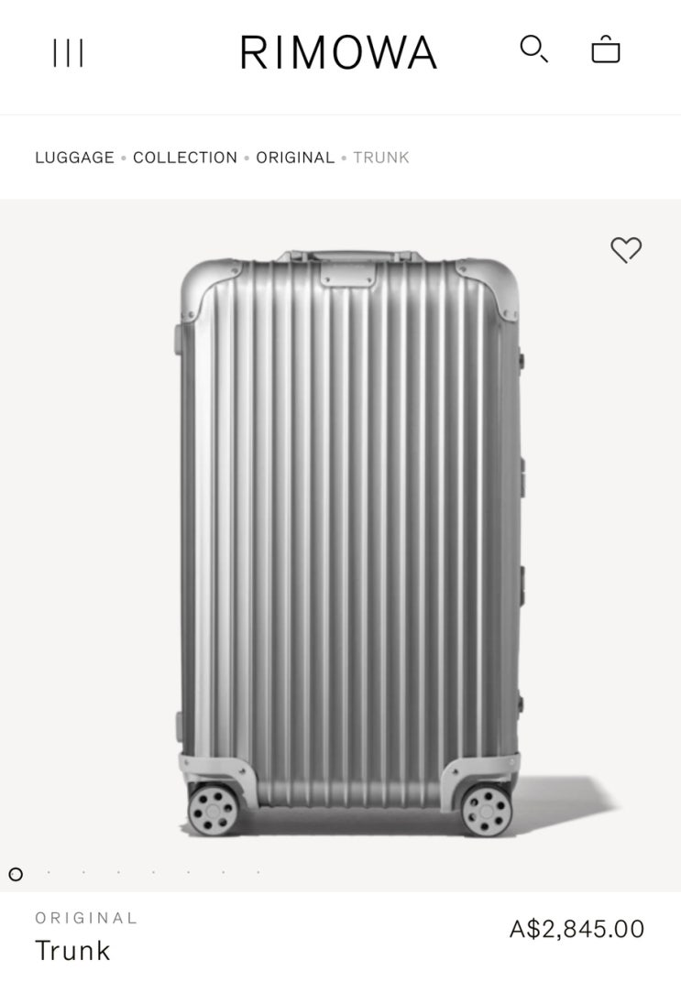681x982 pixels.
Task: Go to homepage via RIMOWA logo
Action: coord(338,52)
